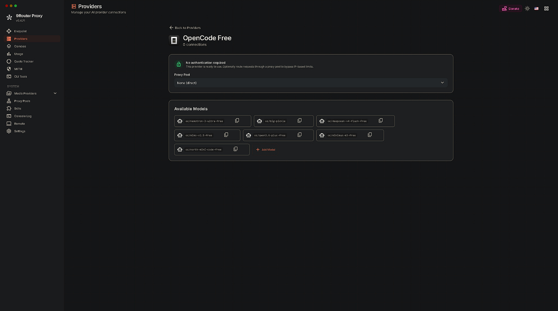Click the oc/deepseek-v4-flash-free model name text
This screenshot has width=558, height=311.
[x=347, y=121]
